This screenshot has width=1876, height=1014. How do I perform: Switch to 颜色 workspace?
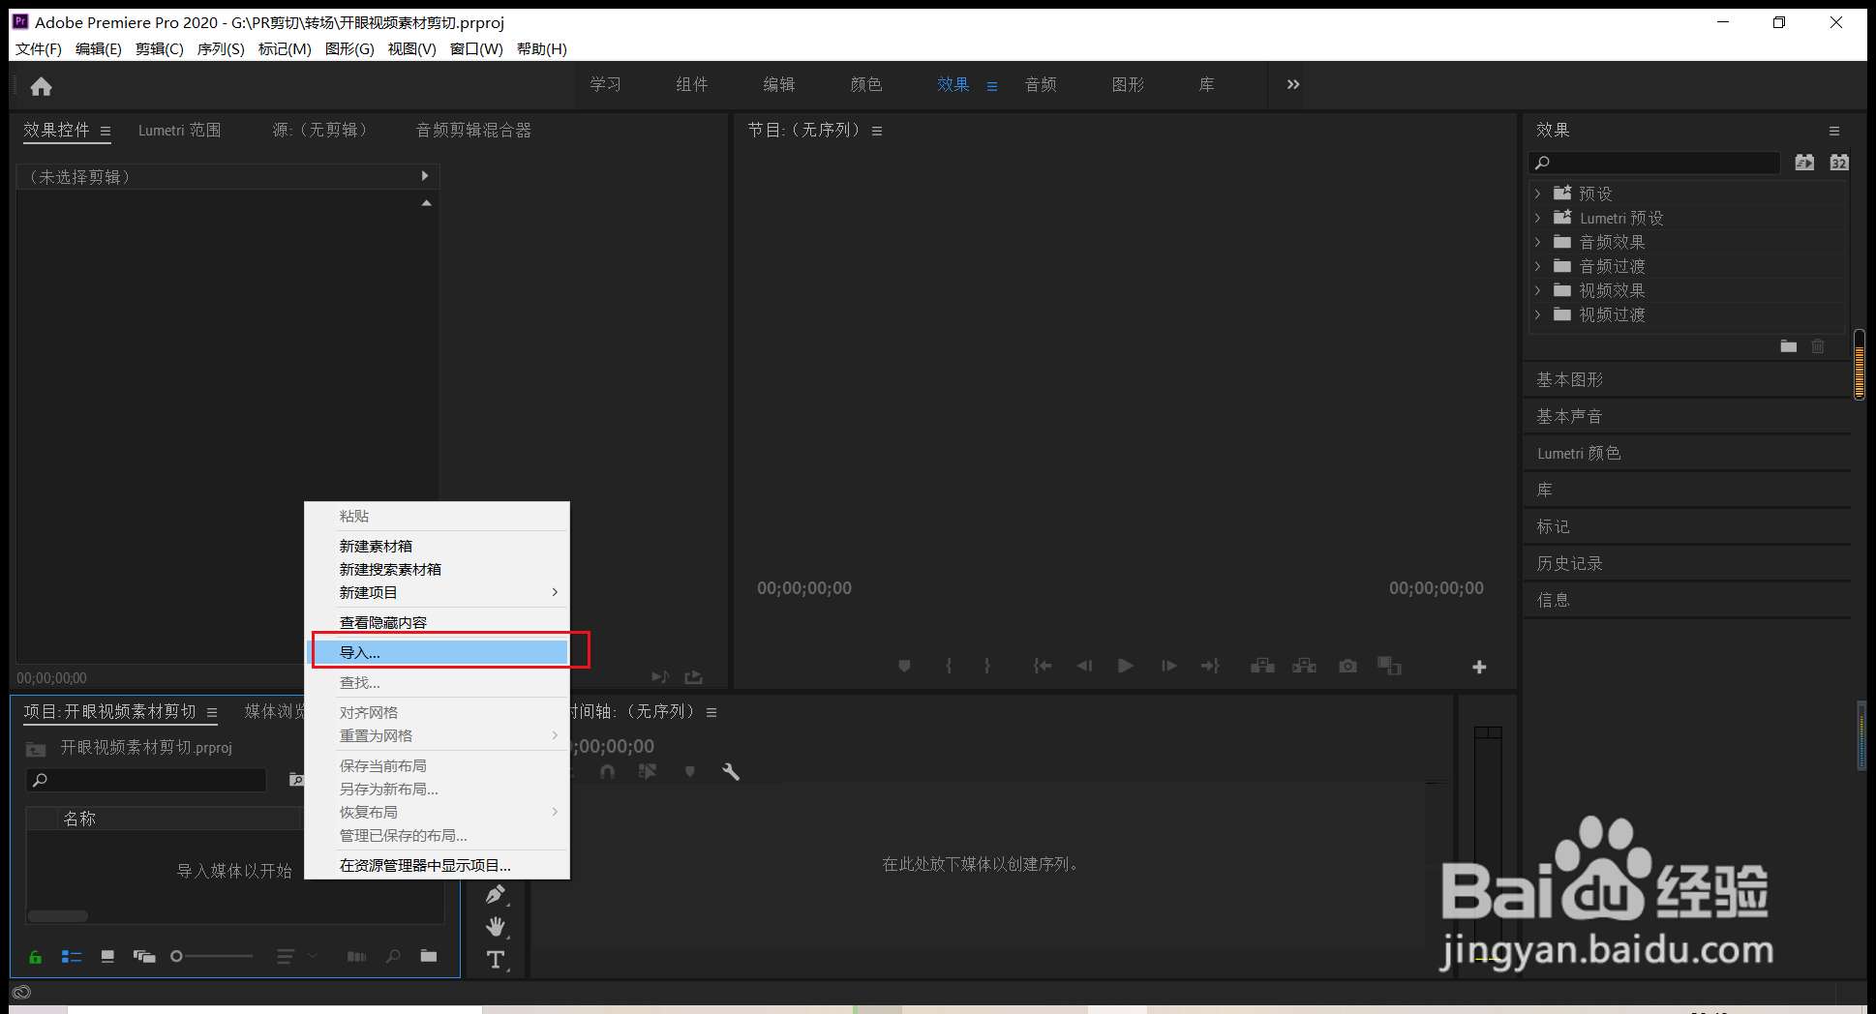(x=866, y=85)
